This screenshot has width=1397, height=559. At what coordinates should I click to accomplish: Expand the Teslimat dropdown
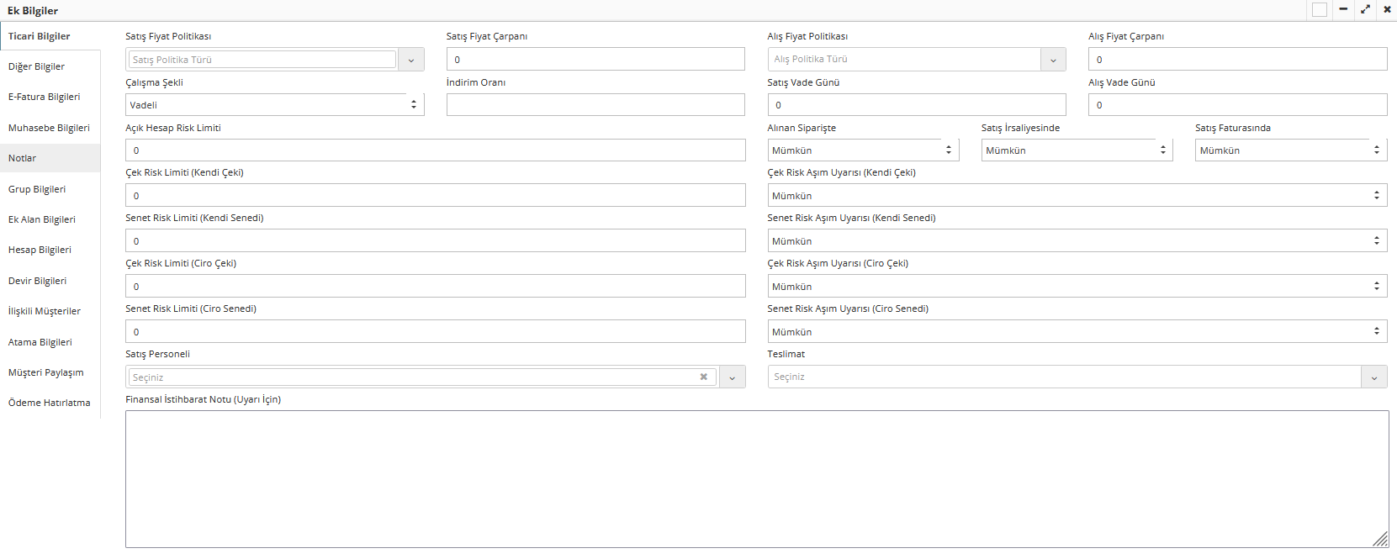point(1373,377)
